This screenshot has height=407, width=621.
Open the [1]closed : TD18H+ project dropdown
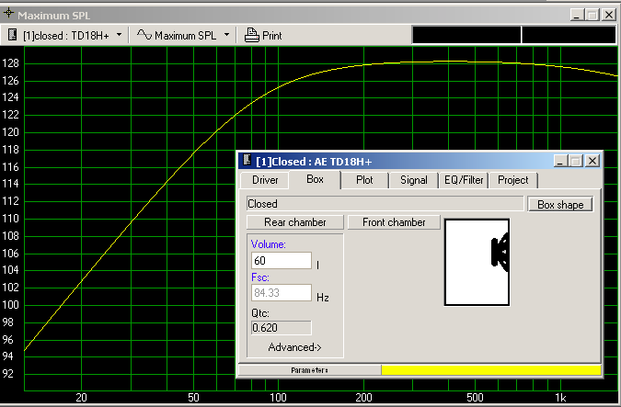pos(120,35)
